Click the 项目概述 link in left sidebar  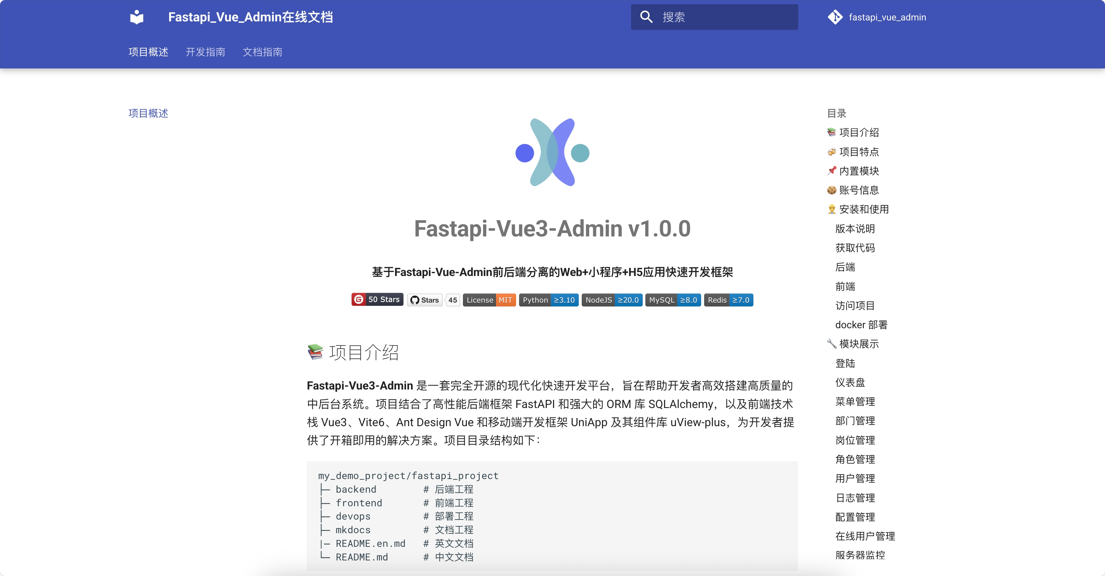pyautogui.click(x=148, y=113)
